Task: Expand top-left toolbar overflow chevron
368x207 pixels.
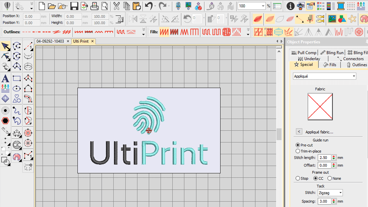Action: pyautogui.click(x=32, y=6)
